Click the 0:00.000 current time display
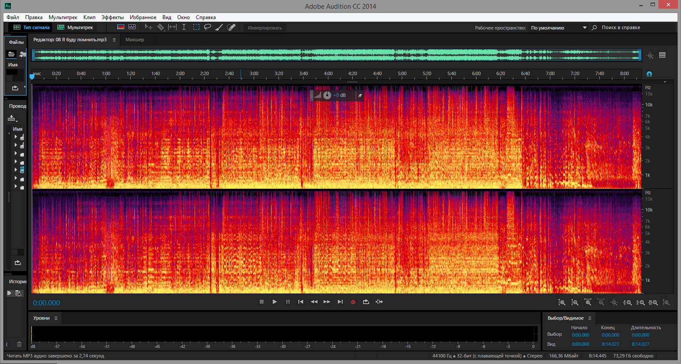This screenshot has height=364, width=681. tap(46, 303)
